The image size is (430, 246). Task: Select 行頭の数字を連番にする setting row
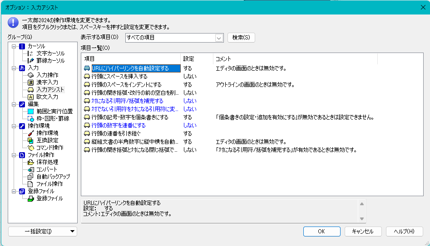pos(118,125)
